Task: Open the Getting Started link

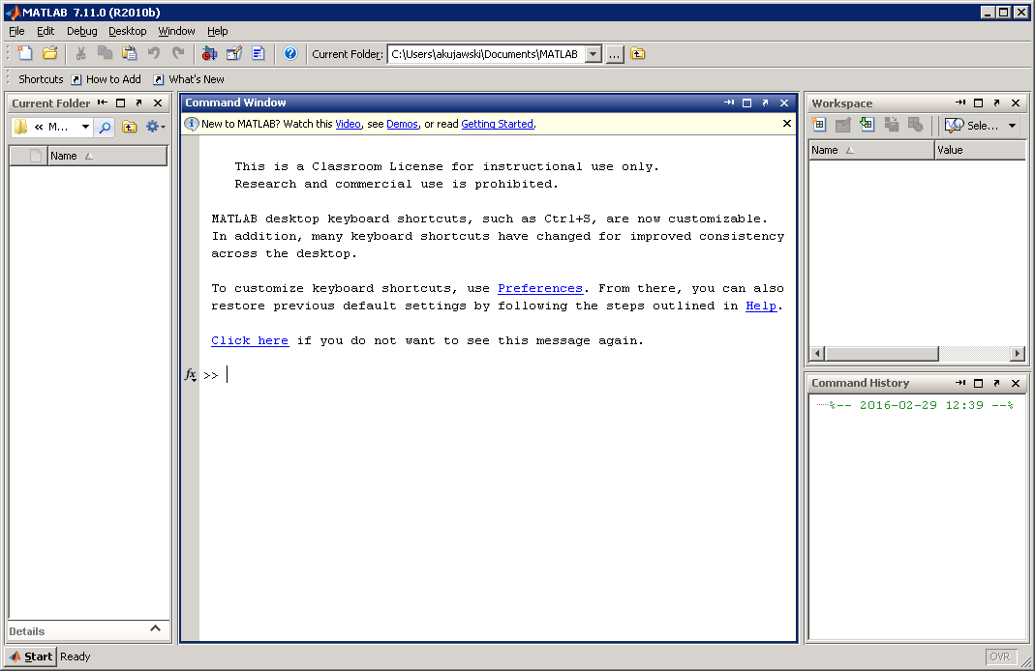Action: click(497, 124)
